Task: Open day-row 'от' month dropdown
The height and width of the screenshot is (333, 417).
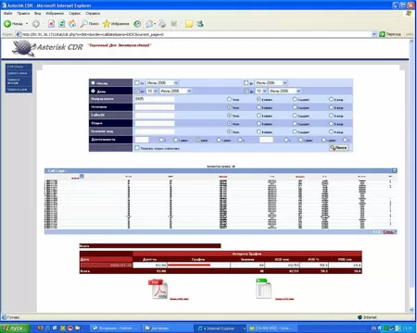Action: [175, 91]
